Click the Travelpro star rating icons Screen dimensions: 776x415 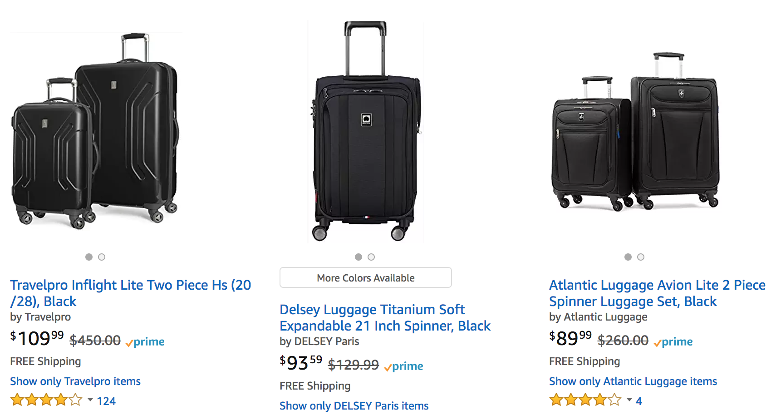pyautogui.click(x=46, y=400)
